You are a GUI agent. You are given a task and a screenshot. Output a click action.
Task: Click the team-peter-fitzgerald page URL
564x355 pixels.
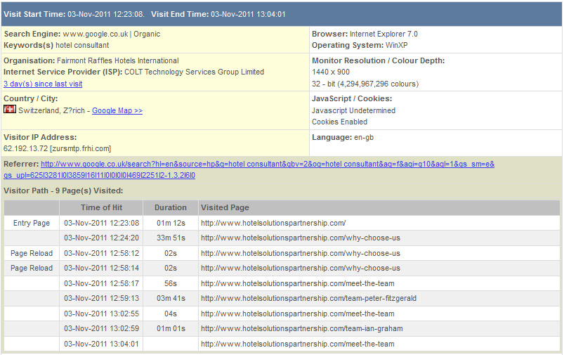[x=308, y=299]
